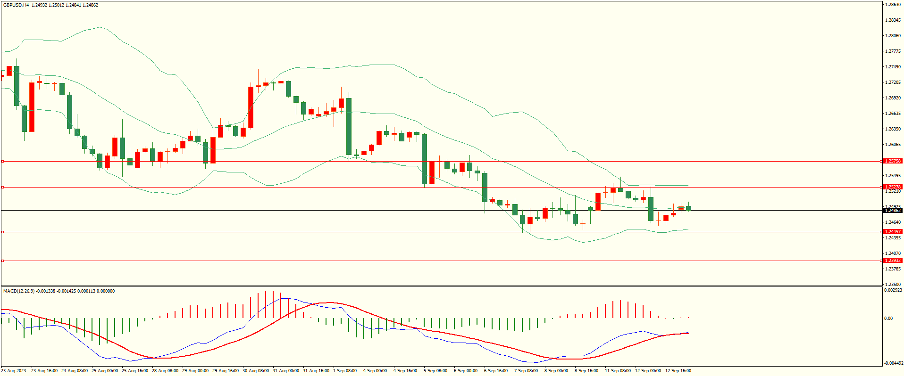Select the 1 Sep 08:00 time label
The width and height of the screenshot is (904, 376).
345,371
